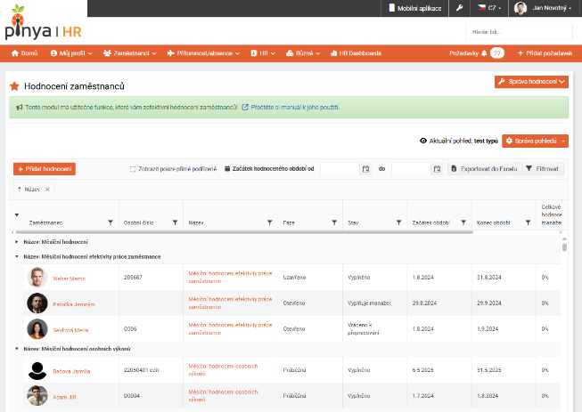Image resolution: width=582 pixels, height=412 pixels.
Task: Click the Pinya HR logo
Action: point(43,23)
